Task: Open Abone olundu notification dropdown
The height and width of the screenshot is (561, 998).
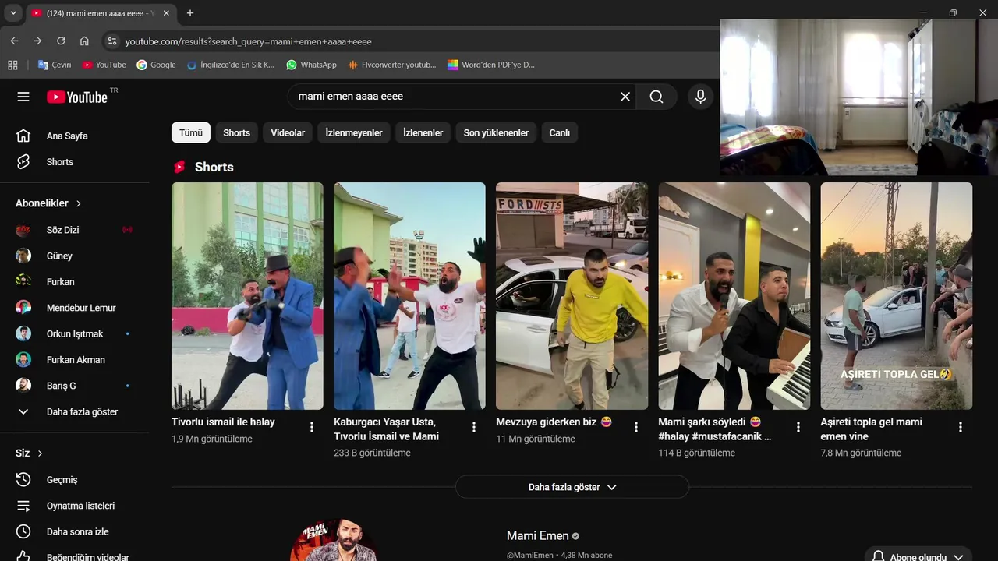Action: pos(918,556)
